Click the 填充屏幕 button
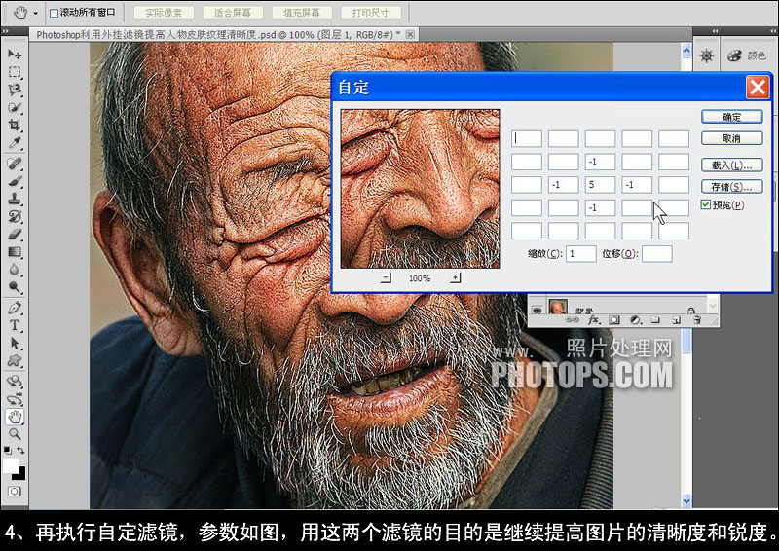Viewport: 779px width, 551px height. 302,13
